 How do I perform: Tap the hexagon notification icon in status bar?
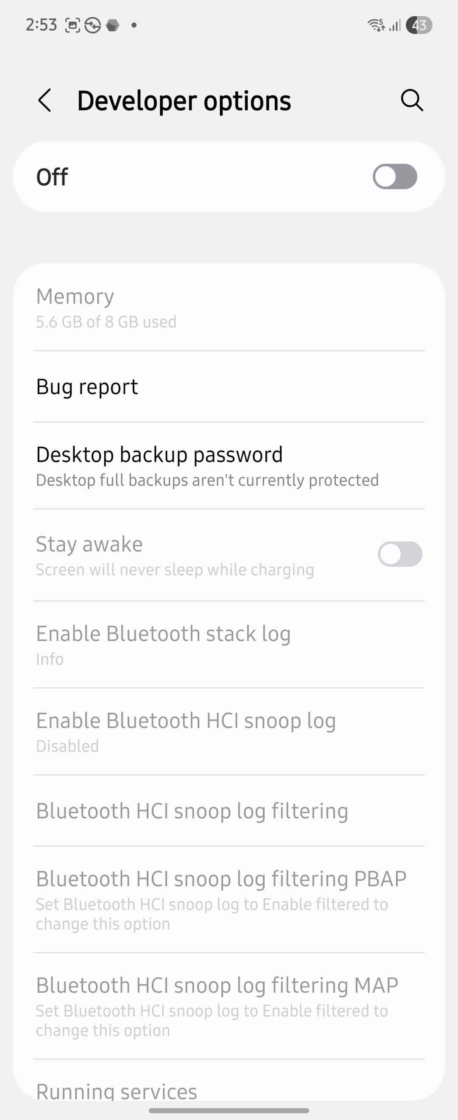[113, 25]
